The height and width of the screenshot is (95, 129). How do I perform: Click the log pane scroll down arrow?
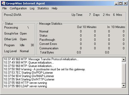coord(124,86)
